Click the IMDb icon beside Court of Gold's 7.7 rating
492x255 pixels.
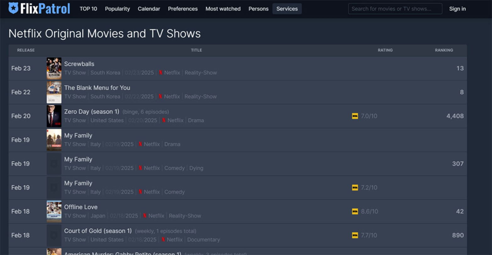coord(355,235)
